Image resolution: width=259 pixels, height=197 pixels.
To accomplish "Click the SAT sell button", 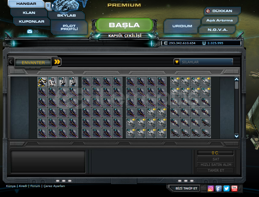I will [x=215, y=159].
